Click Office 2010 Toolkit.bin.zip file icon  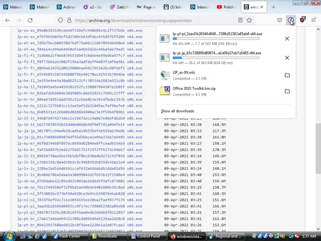165,91
